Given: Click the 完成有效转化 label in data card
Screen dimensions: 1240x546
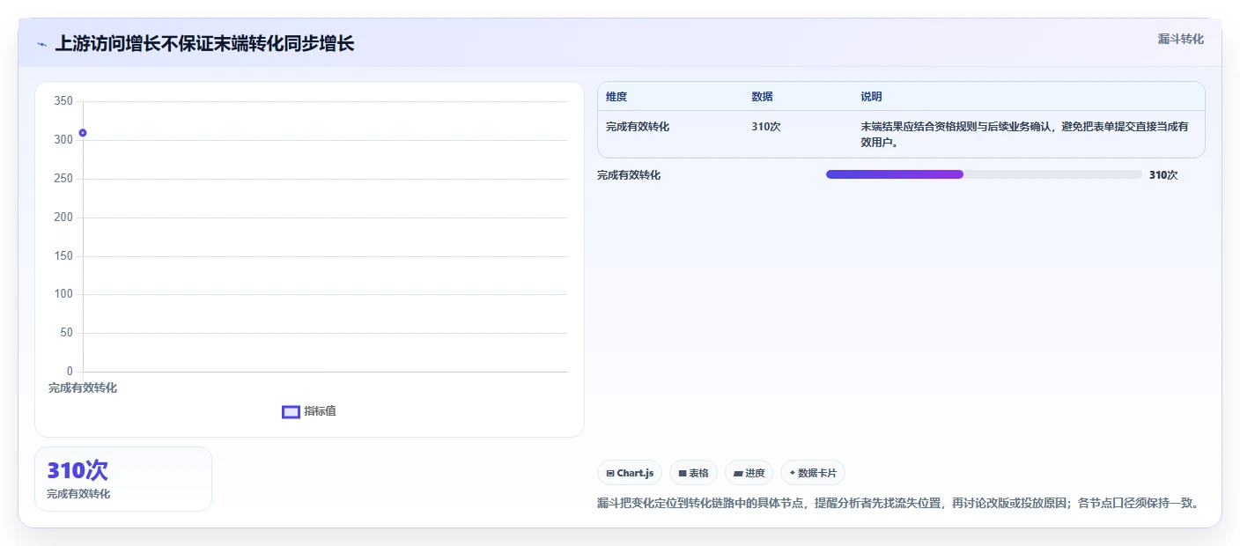Looking at the screenshot, I should 78,494.
